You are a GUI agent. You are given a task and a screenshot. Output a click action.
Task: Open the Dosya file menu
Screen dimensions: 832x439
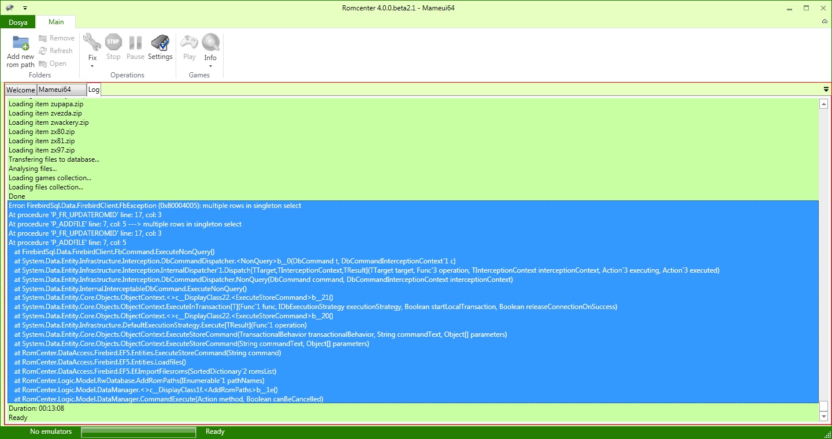[17, 22]
